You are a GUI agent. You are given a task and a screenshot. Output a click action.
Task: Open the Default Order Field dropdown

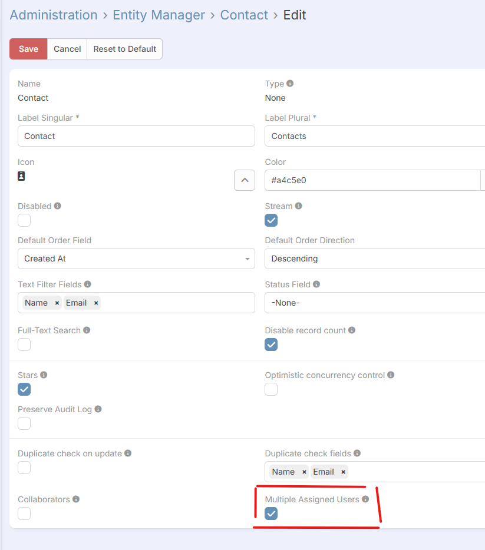136,259
